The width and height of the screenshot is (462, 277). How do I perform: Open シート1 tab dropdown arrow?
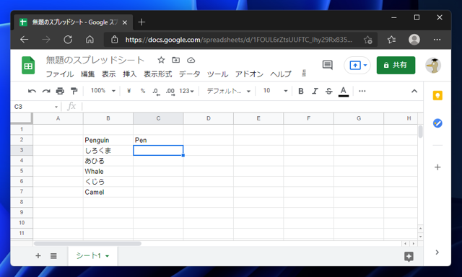point(108,256)
